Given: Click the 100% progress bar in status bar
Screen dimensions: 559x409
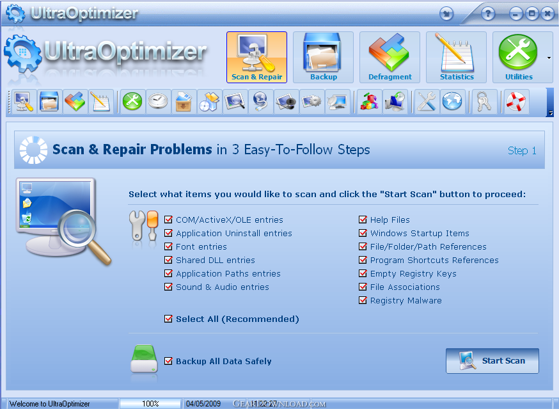Looking at the screenshot, I should coord(150,404).
